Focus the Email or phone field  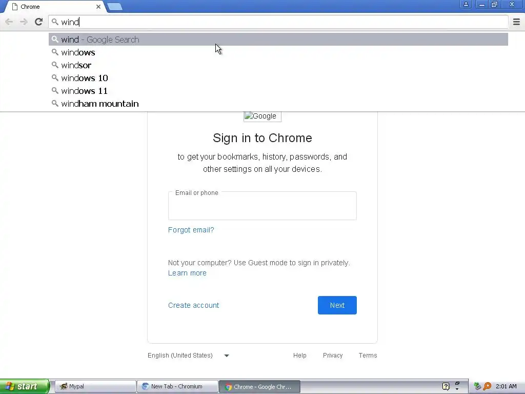pyautogui.click(x=262, y=206)
